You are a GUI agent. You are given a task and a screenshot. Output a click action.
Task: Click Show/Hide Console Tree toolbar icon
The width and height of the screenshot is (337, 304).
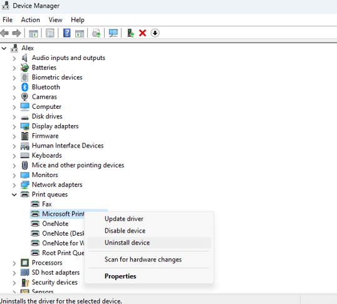(x=33, y=33)
